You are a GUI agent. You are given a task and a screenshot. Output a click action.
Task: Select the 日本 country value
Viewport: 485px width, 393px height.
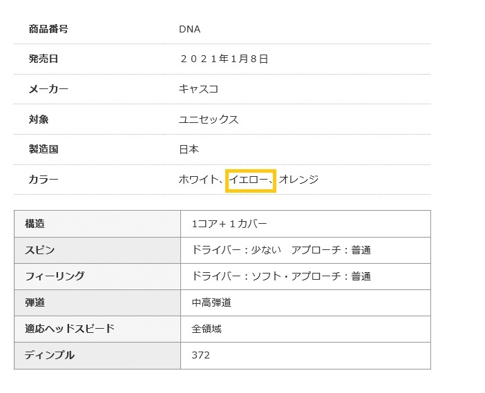point(189,149)
